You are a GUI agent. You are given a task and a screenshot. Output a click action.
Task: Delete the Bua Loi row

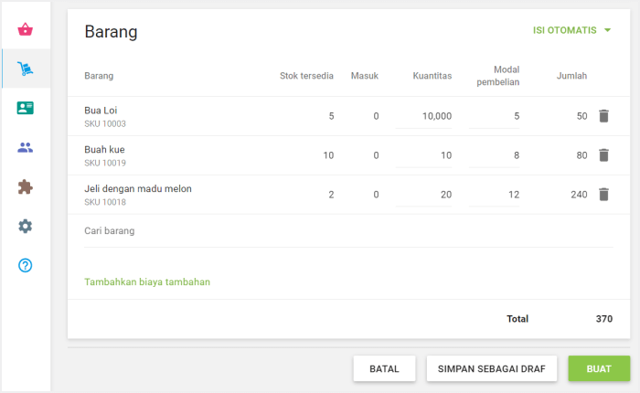(x=603, y=116)
